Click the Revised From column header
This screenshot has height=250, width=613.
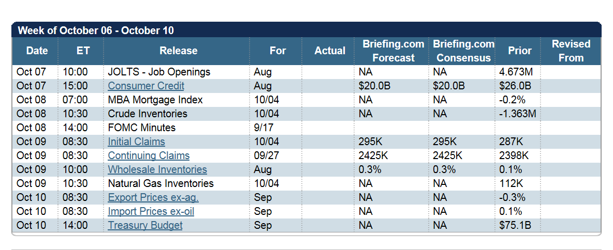click(x=571, y=51)
